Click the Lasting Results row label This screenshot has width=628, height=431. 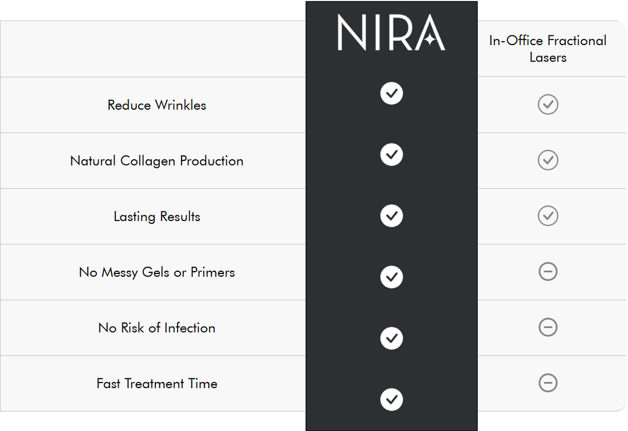157,217
